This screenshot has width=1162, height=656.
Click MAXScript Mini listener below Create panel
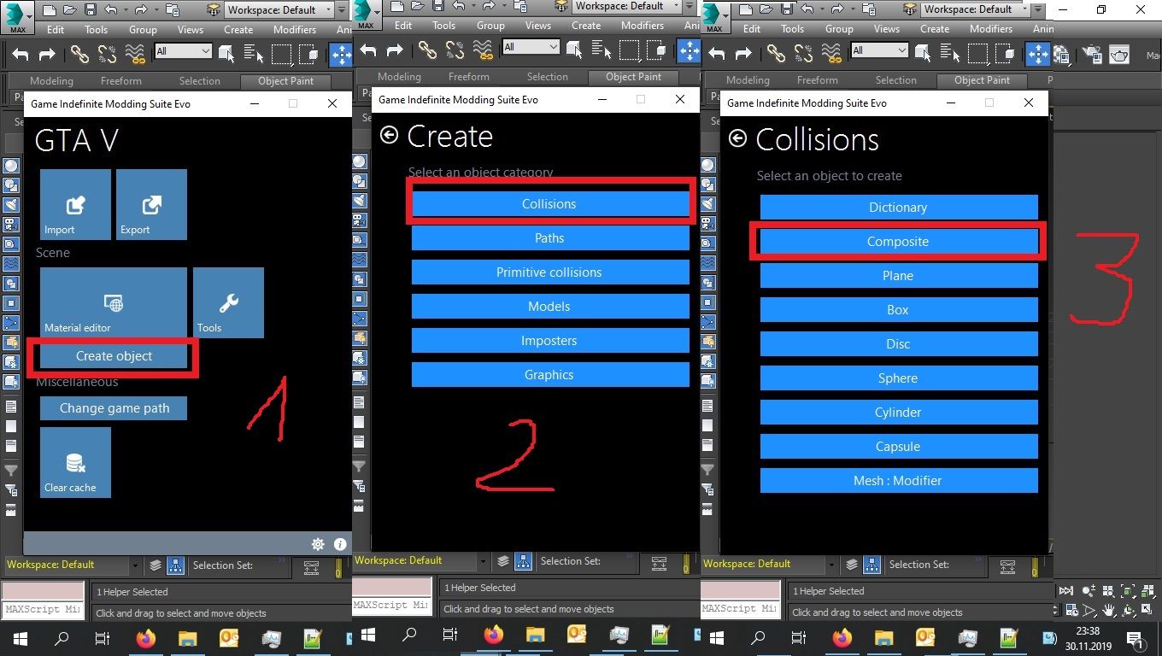[x=391, y=606]
